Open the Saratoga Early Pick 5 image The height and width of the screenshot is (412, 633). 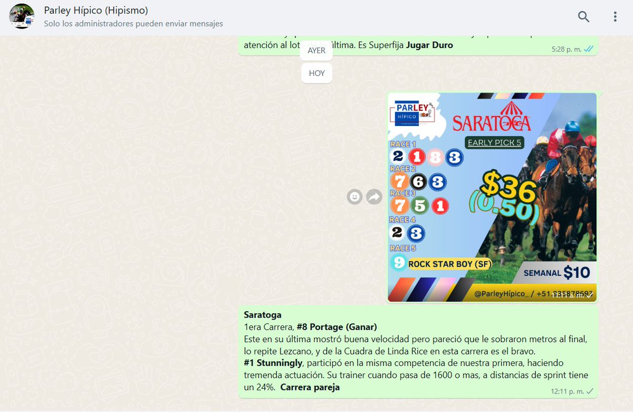click(492, 197)
